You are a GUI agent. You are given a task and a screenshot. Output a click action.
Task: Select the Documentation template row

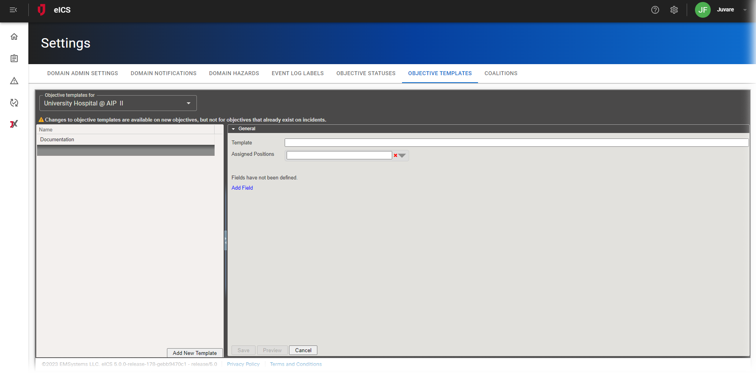pos(57,139)
